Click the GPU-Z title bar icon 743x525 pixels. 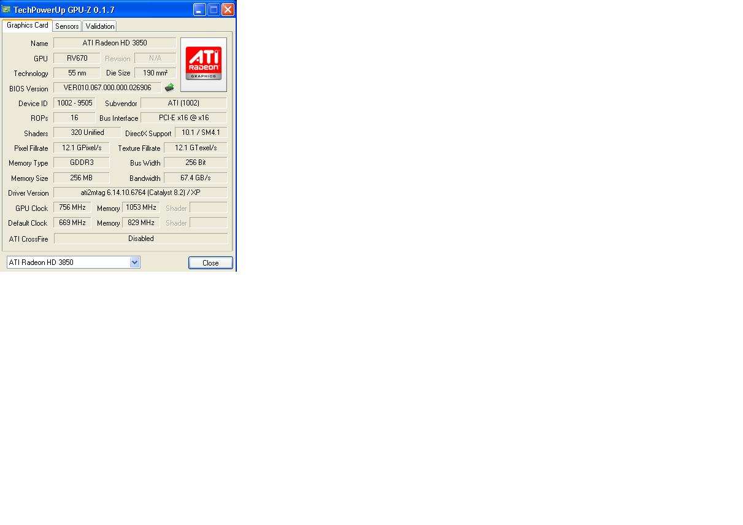point(6,9)
